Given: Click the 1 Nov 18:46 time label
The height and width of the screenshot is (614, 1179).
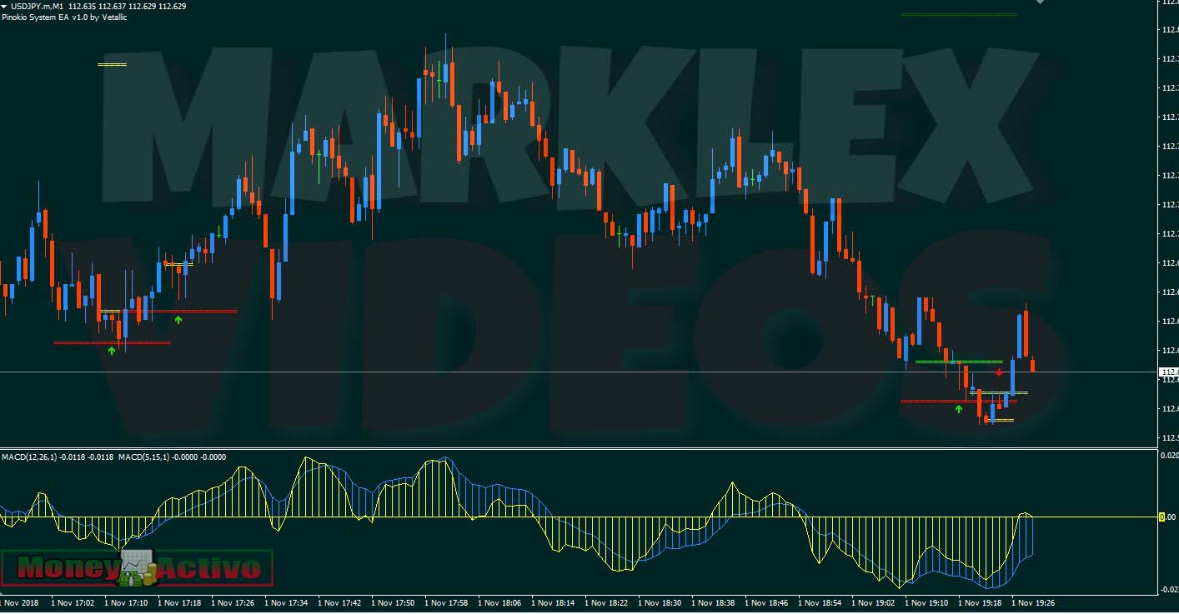Looking at the screenshot, I should coord(766,602).
